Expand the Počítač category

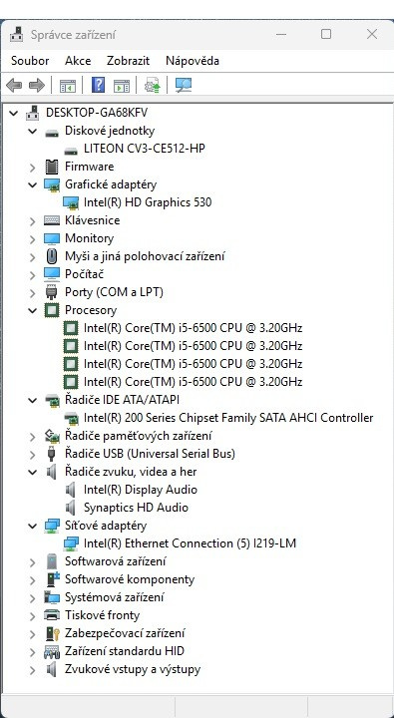[33, 275]
